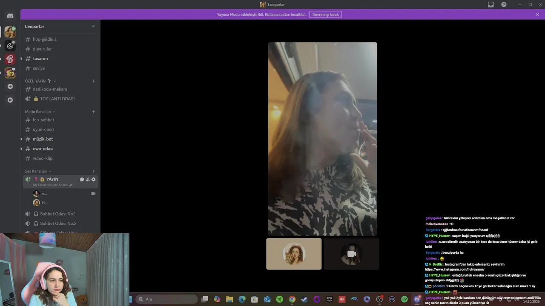The height and width of the screenshot is (306, 545).
Task: Open Google Chrome from the taskbar
Action: click(292, 299)
